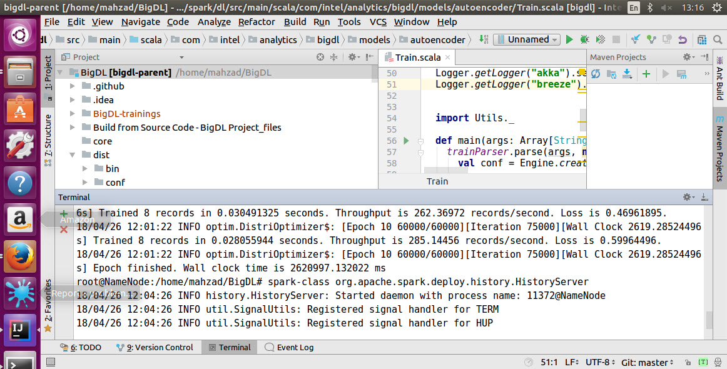Click the IntelliJ IDEA icon in the dock
Screen dimensions: 727x369
pyautogui.click(x=19, y=330)
